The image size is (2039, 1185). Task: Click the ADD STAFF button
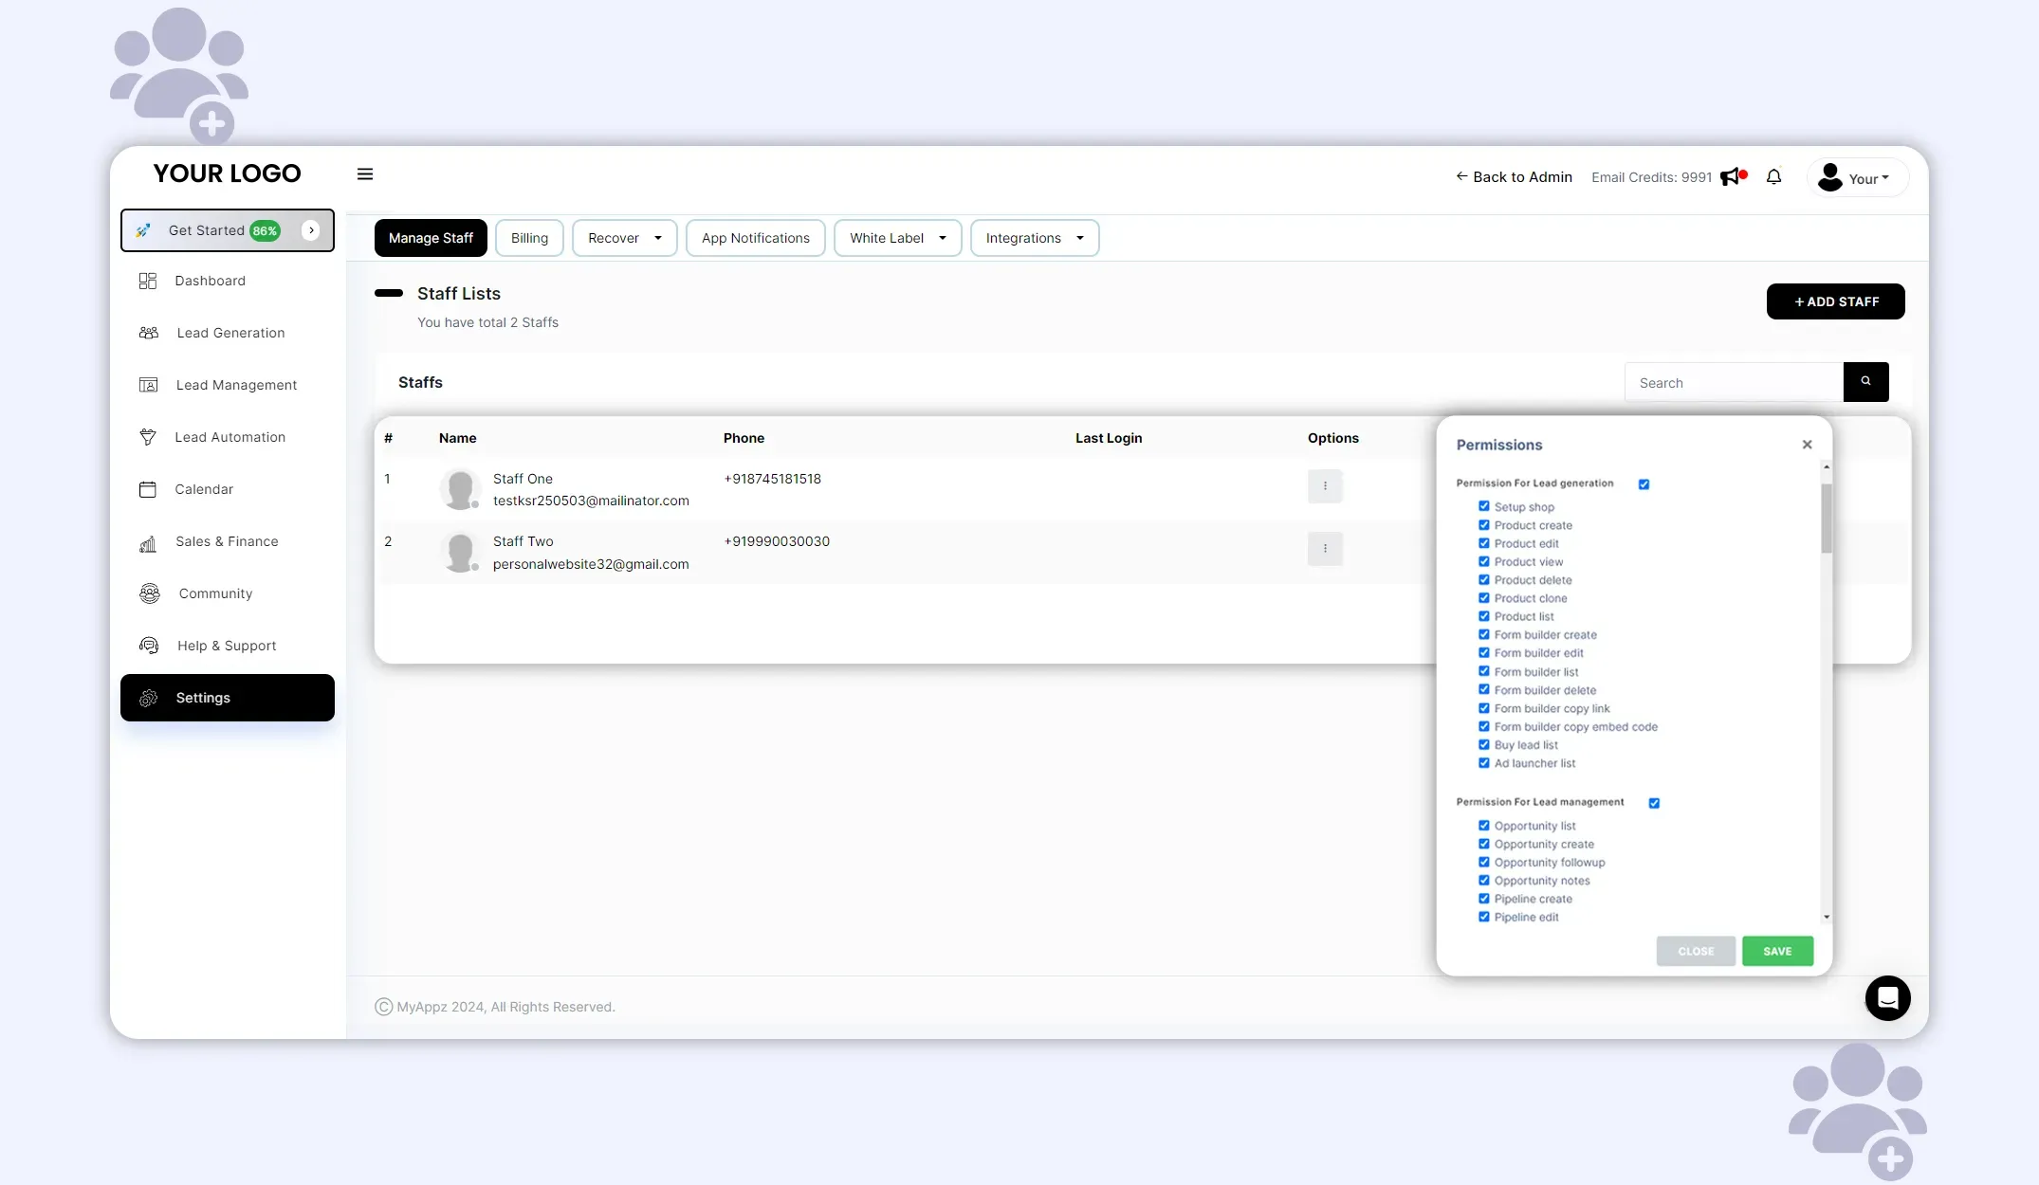pyautogui.click(x=1835, y=301)
